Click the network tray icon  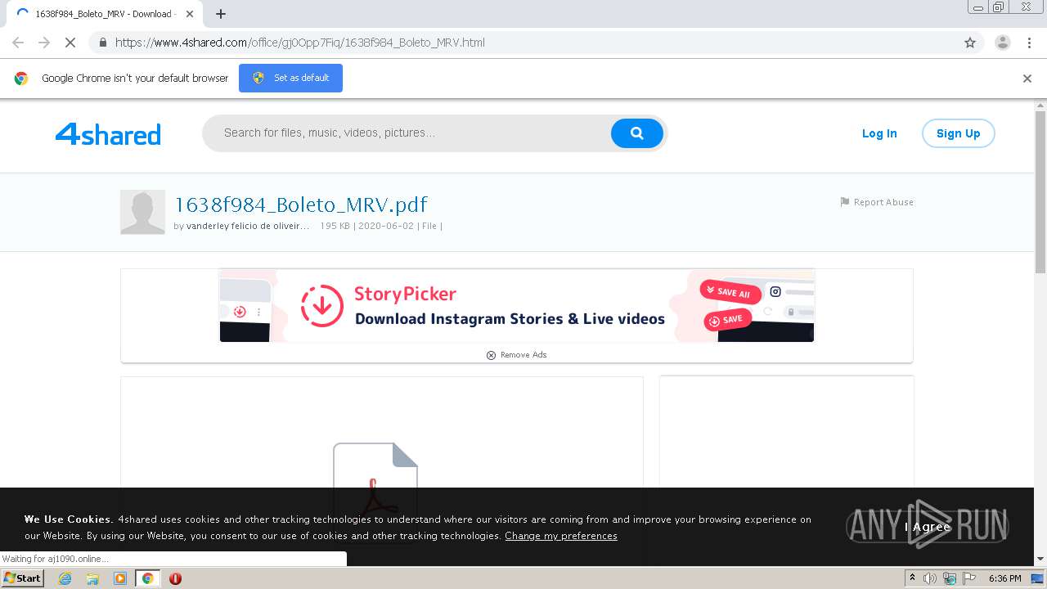[x=950, y=578]
